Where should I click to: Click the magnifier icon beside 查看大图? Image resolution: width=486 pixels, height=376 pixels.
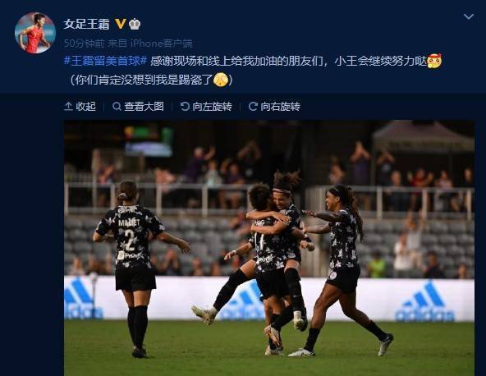click(x=117, y=107)
